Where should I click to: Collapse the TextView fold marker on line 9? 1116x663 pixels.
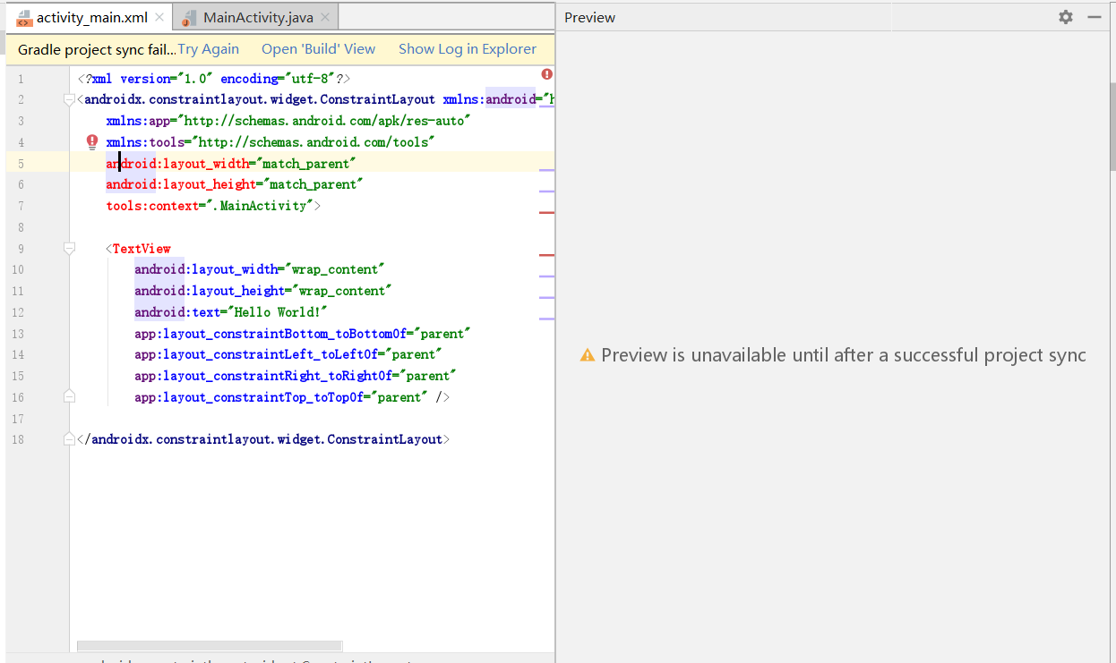[70, 249]
